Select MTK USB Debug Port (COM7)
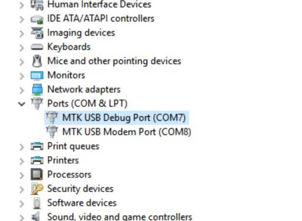Image resolution: width=302 pixels, height=221 pixels. (124, 118)
